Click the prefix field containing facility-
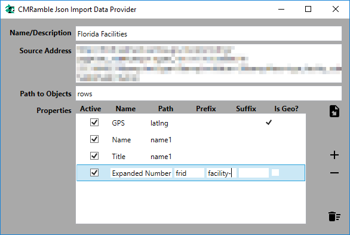Image resolution: width=350 pixels, height=235 pixels. [x=221, y=173]
